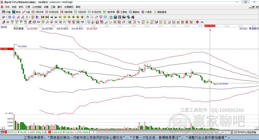Open the 设置 menu
The height and width of the screenshot is (140, 259).
click(x=46, y=7)
